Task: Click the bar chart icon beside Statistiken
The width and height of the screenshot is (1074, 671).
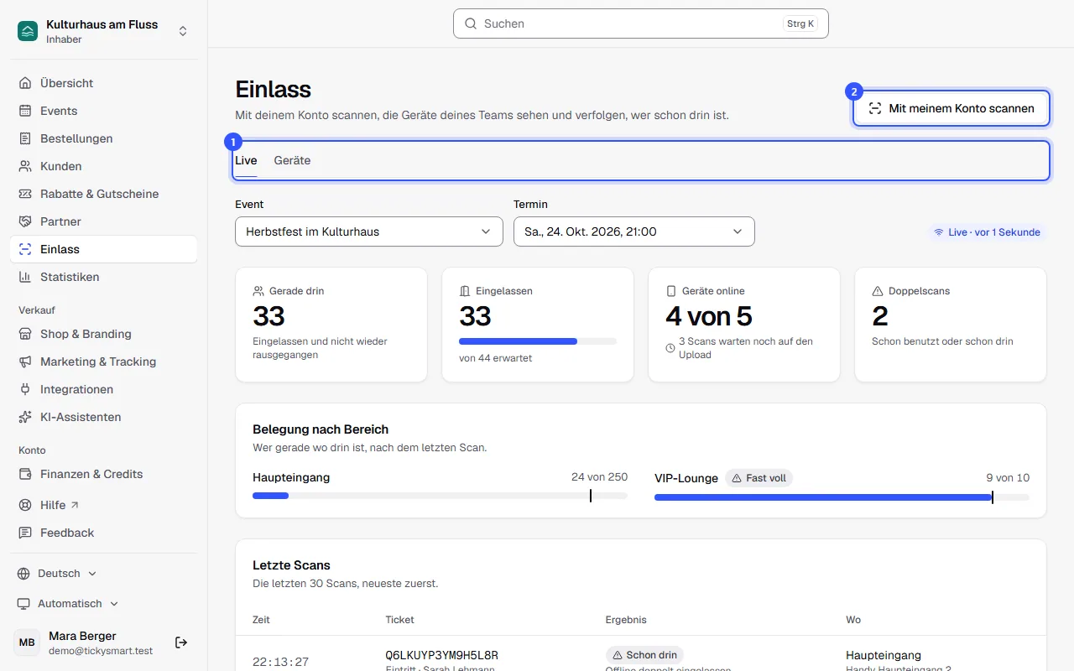Action: [25, 277]
